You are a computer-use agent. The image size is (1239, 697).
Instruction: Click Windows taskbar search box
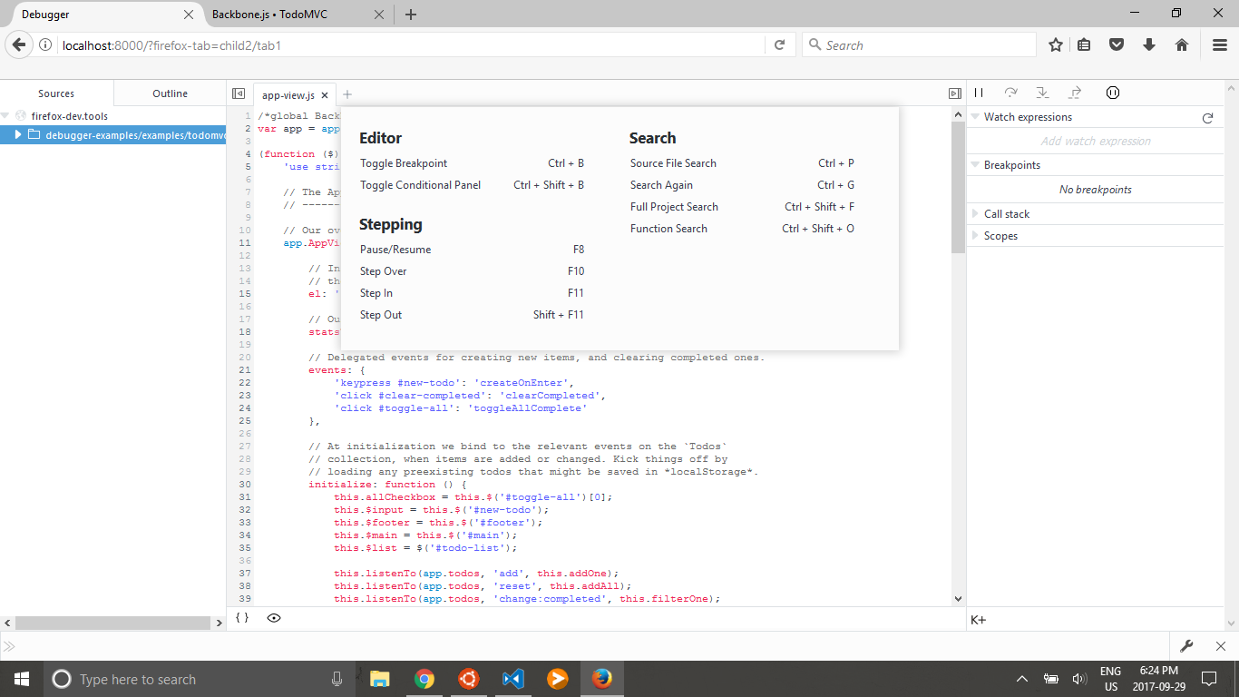pyautogui.click(x=198, y=679)
